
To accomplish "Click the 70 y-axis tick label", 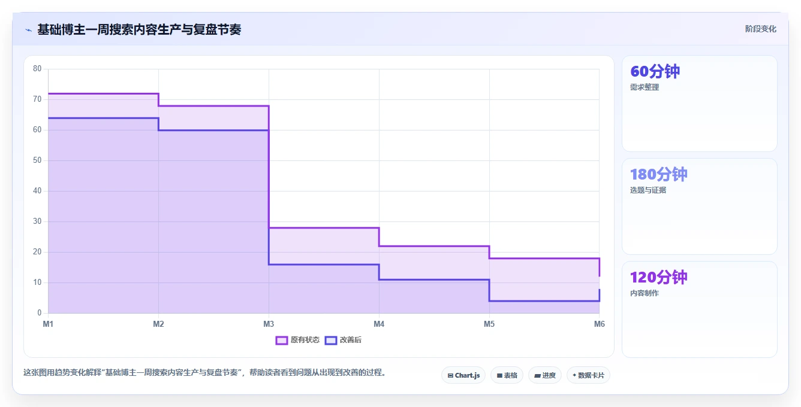I will point(37,99).
